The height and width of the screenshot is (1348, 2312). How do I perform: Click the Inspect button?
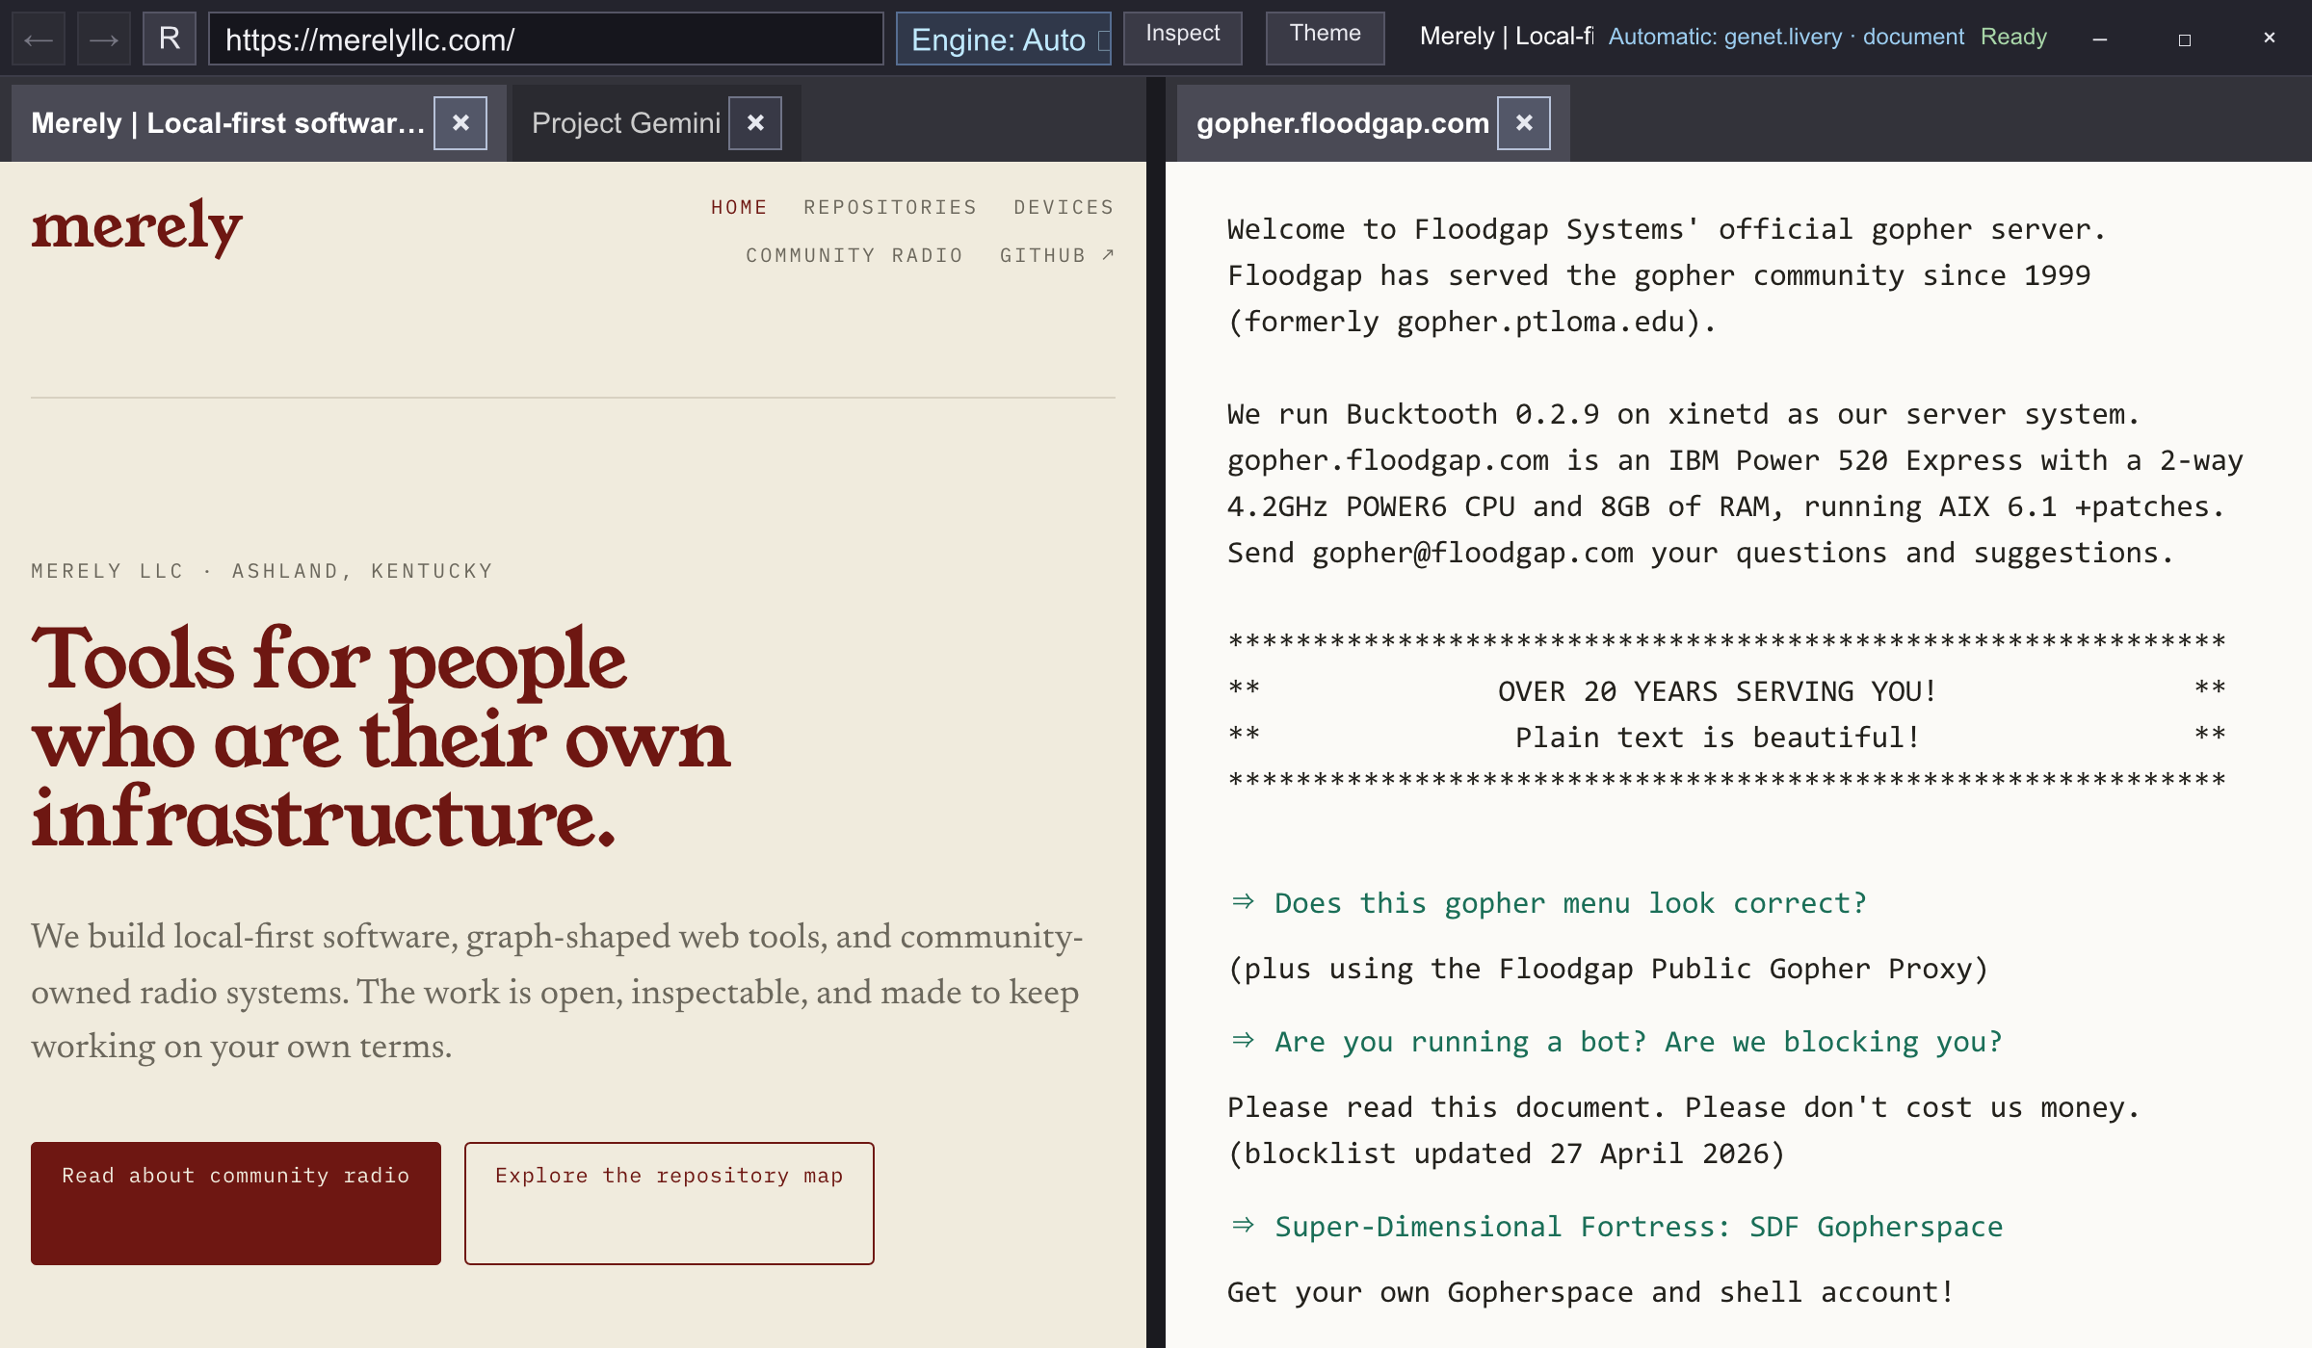[x=1183, y=37]
